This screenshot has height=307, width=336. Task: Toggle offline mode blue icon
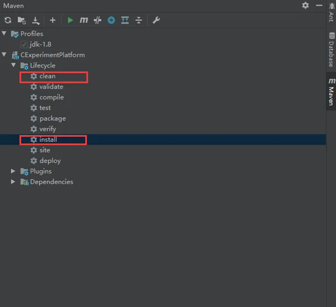coord(111,20)
